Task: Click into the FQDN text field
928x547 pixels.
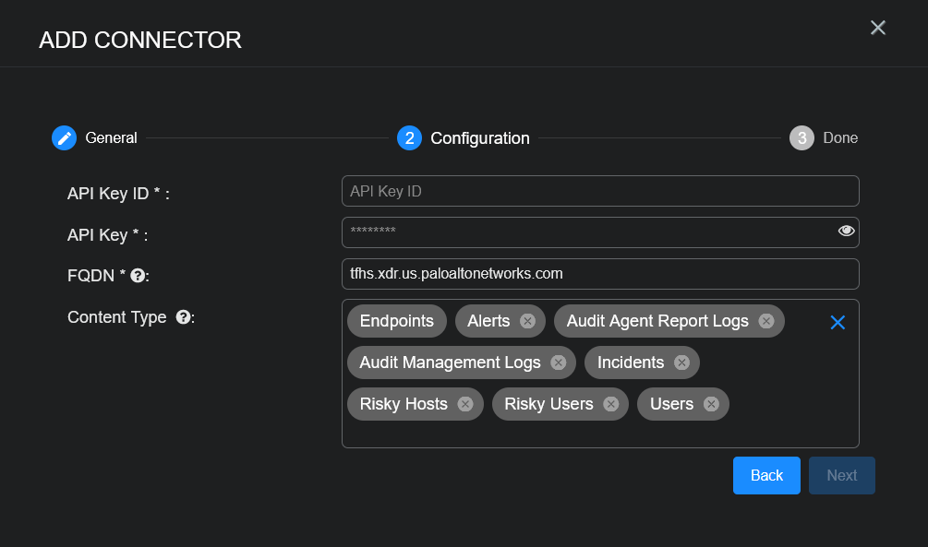Action: pyautogui.click(x=600, y=274)
